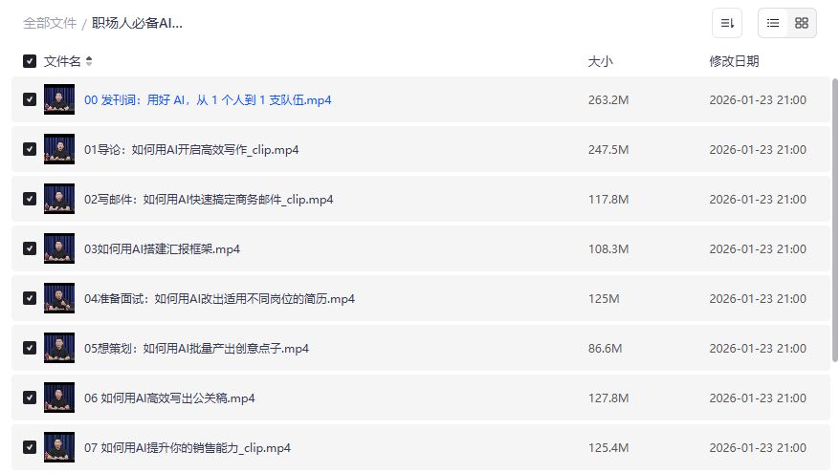
Task: Uncheck the 03如何用AI搭建汇报框架 checkbox
Action: [x=30, y=248]
